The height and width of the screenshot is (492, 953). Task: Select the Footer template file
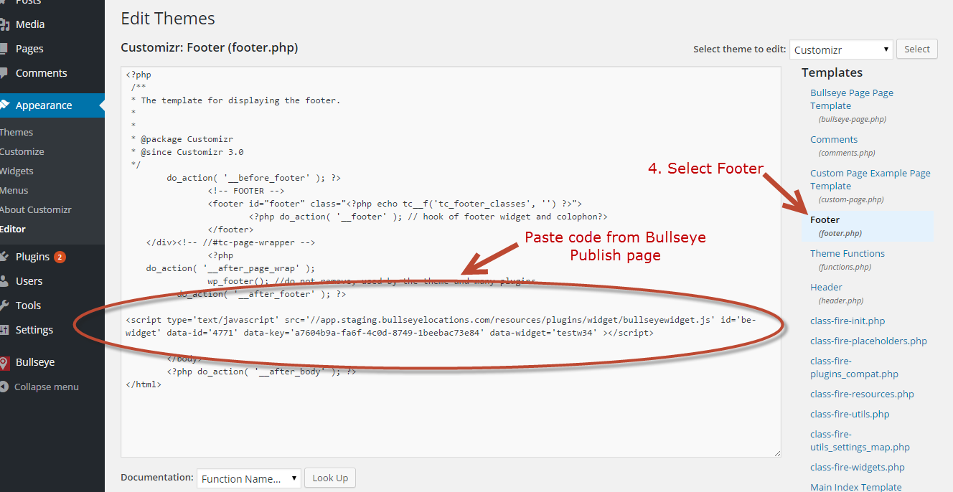tap(825, 219)
